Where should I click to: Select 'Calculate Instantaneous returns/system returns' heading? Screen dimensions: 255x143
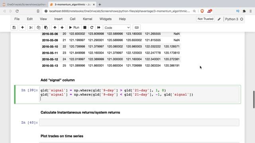click(80, 112)
